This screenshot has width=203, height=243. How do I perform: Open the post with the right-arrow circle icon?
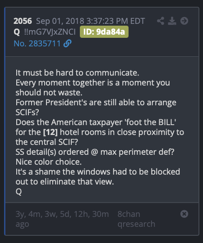184,21
